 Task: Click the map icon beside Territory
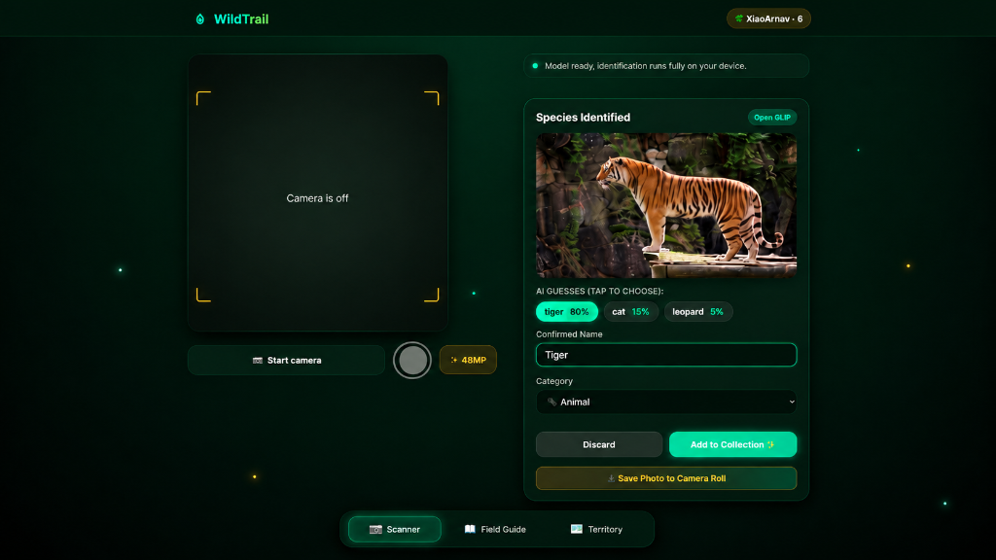click(x=576, y=529)
